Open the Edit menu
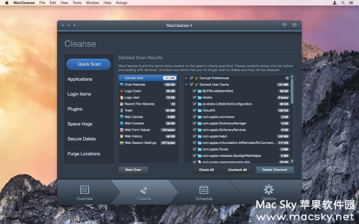 point(53,3)
